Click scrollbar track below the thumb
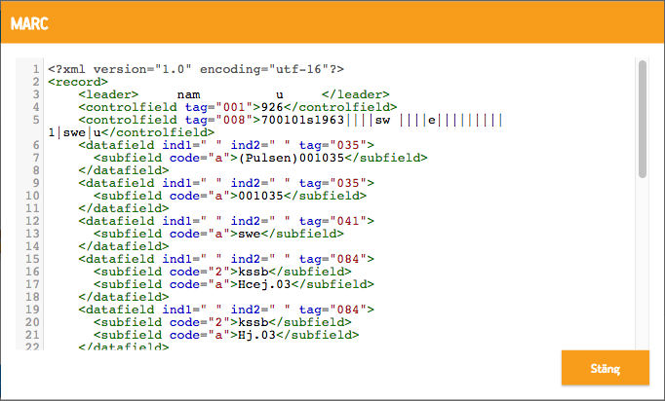The width and height of the screenshot is (665, 401). pyautogui.click(x=643, y=263)
